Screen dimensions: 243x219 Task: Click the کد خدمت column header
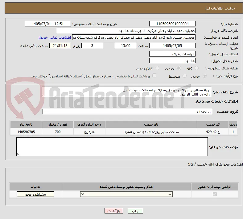[213, 124]
